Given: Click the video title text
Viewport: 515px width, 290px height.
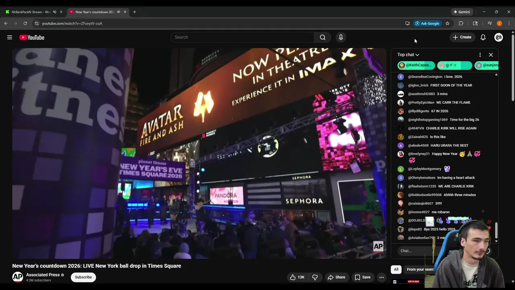Looking at the screenshot, I should (97, 266).
